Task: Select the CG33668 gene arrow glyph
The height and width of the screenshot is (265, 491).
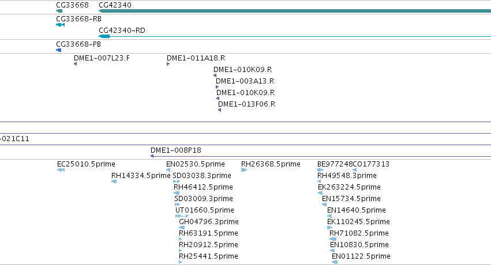Action: click(59, 11)
